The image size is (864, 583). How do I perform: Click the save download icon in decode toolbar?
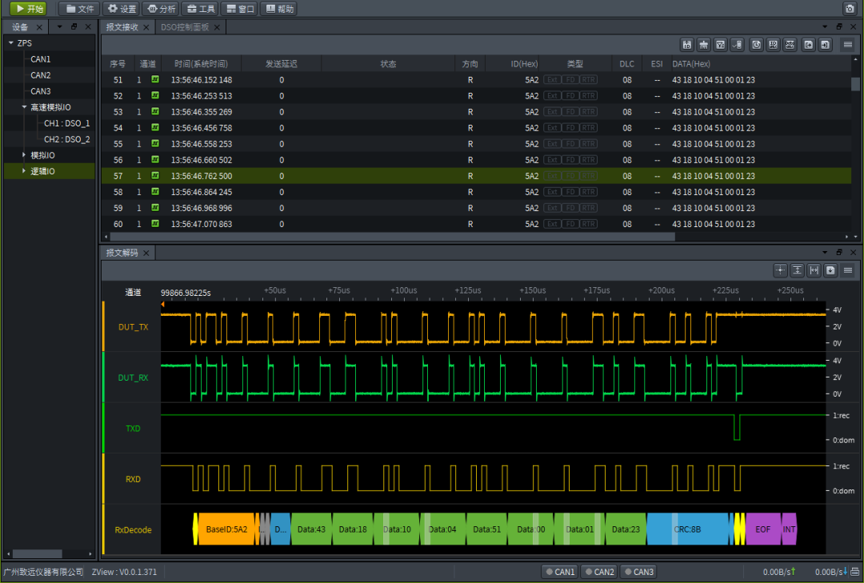pos(830,270)
